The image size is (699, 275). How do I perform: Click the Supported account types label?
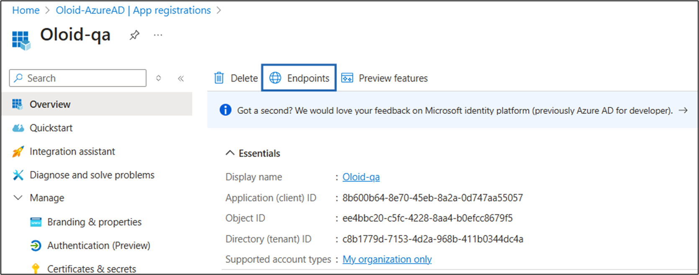[278, 260]
